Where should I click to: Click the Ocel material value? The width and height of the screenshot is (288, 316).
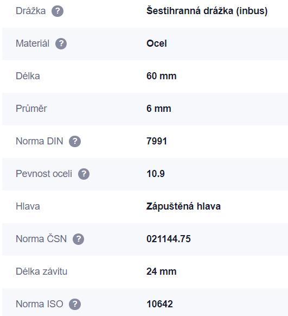pos(157,43)
